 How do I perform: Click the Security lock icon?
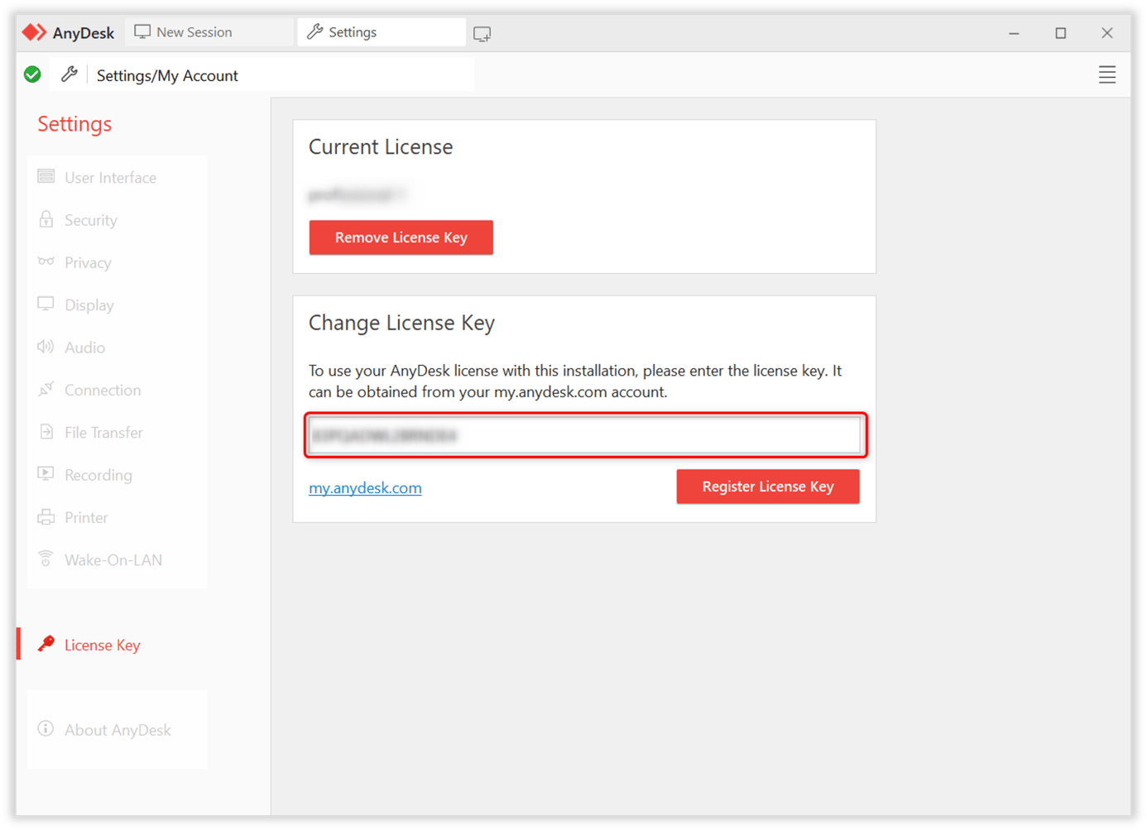pos(46,218)
